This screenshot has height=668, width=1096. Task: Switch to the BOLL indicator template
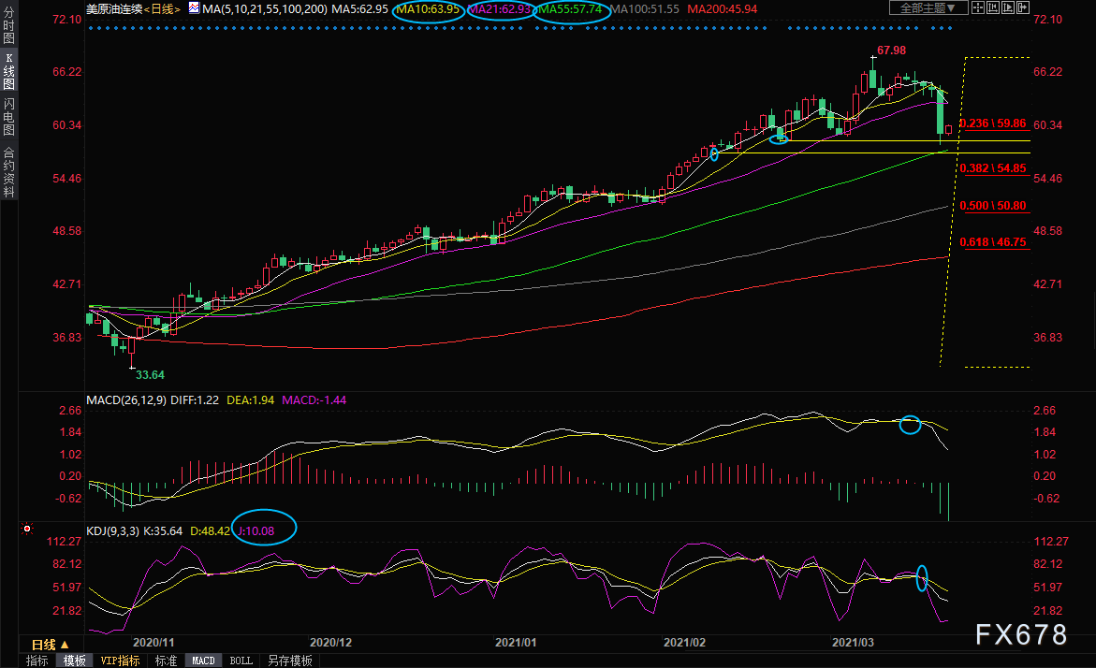tap(241, 661)
